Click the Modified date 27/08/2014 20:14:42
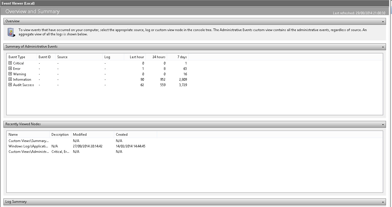 point(88,146)
